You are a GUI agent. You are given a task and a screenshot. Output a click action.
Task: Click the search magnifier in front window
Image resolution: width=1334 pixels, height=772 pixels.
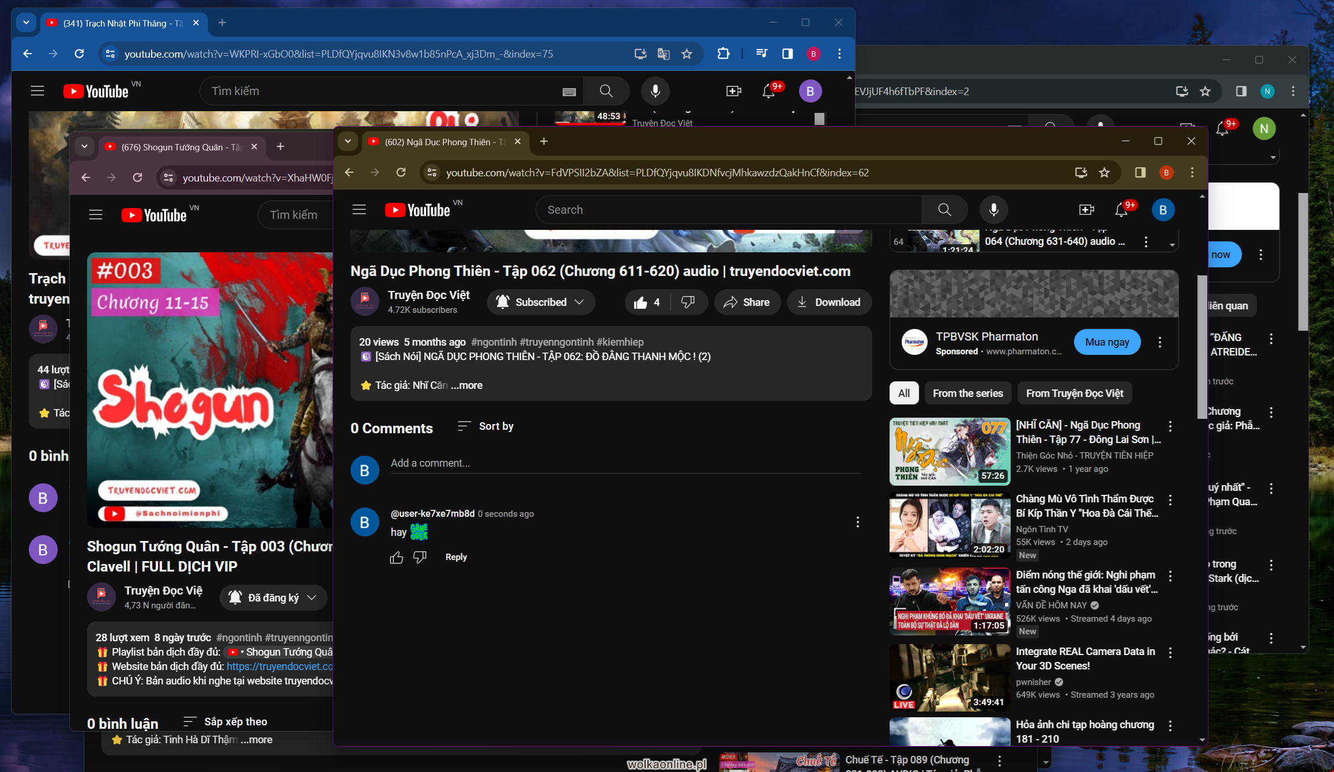pyautogui.click(x=944, y=210)
